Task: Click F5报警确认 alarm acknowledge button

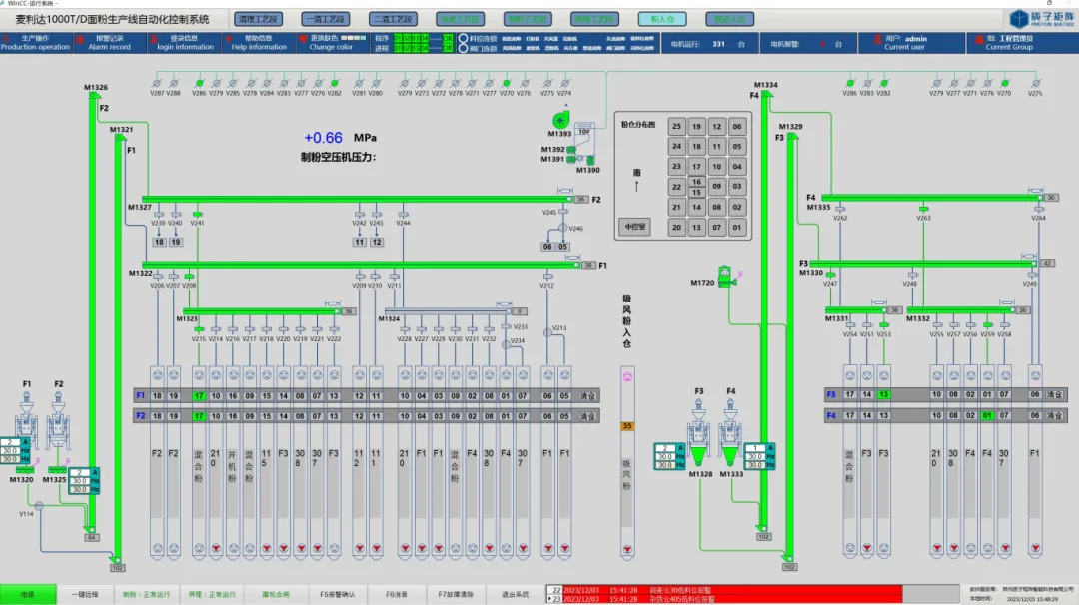Action: point(338,594)
